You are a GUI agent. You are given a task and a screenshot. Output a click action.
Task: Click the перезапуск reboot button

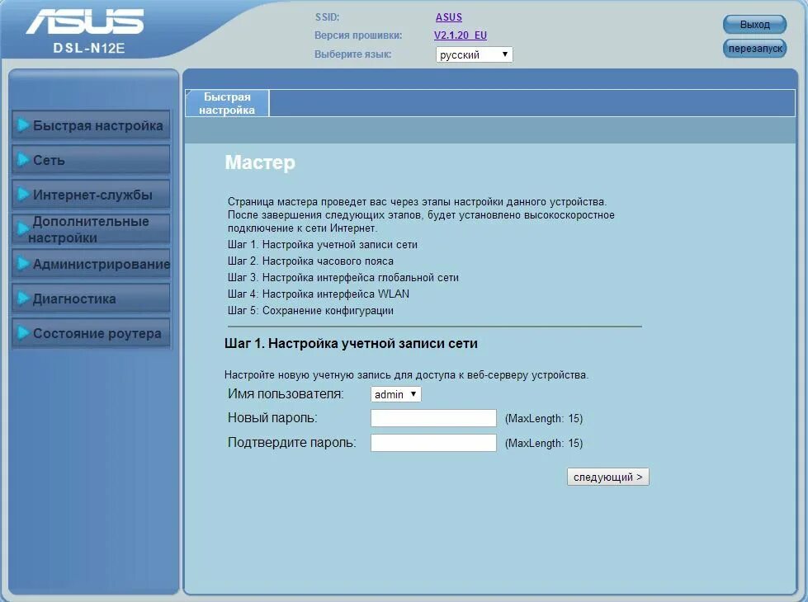(x=755, y=49)
